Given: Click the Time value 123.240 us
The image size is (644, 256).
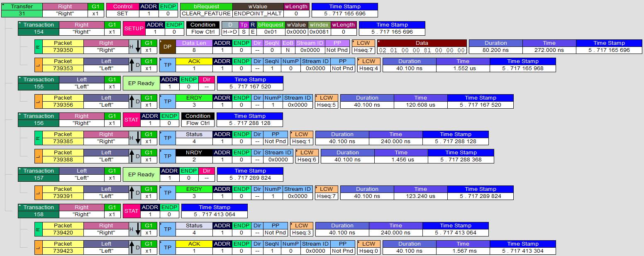Looking at the screenshot, I should (x=420, y=196).
